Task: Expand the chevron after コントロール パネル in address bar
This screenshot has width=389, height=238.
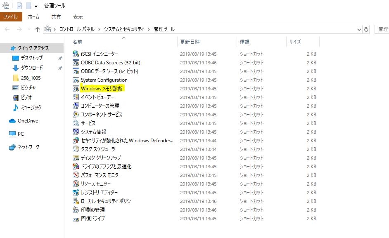Action: click(x=99, y=29)
